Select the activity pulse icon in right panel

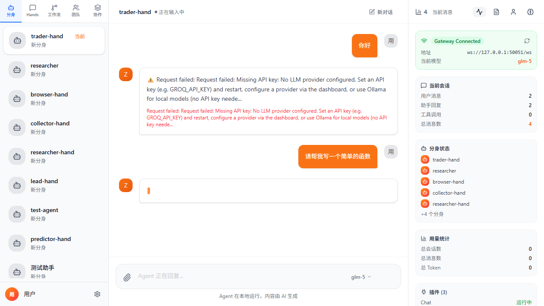coord(479,12)
